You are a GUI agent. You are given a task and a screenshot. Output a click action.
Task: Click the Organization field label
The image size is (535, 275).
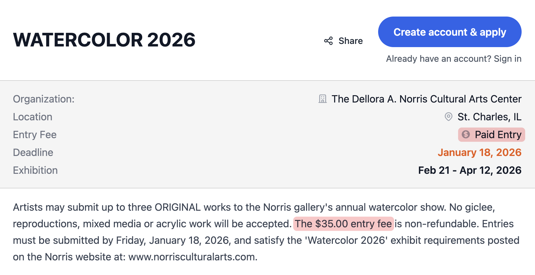point(44,99)
